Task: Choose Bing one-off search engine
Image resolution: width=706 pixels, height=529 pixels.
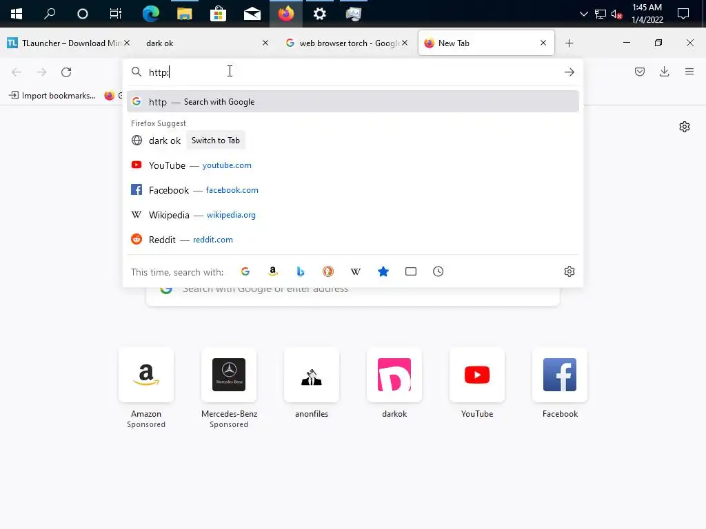Action: tap(301, 271)
